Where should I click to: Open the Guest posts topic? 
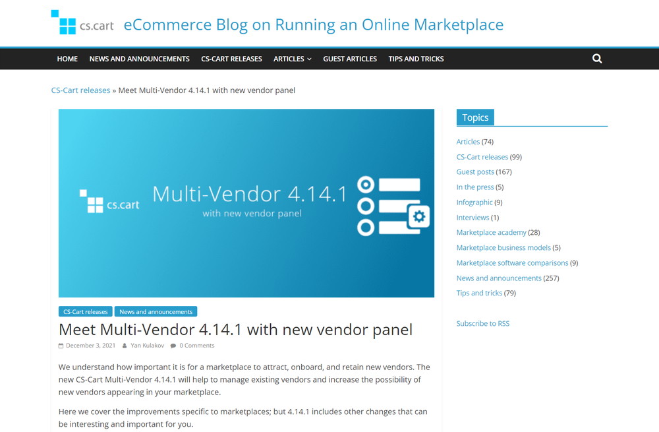(475, 171)
